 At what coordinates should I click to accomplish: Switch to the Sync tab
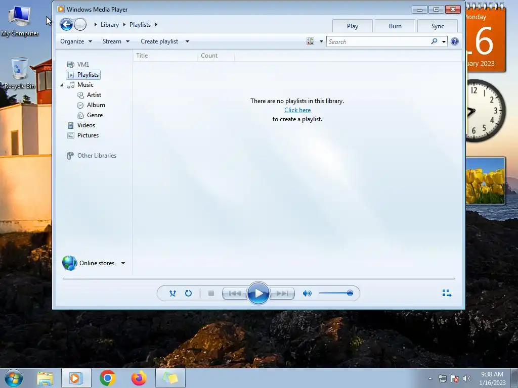(438, 26)
